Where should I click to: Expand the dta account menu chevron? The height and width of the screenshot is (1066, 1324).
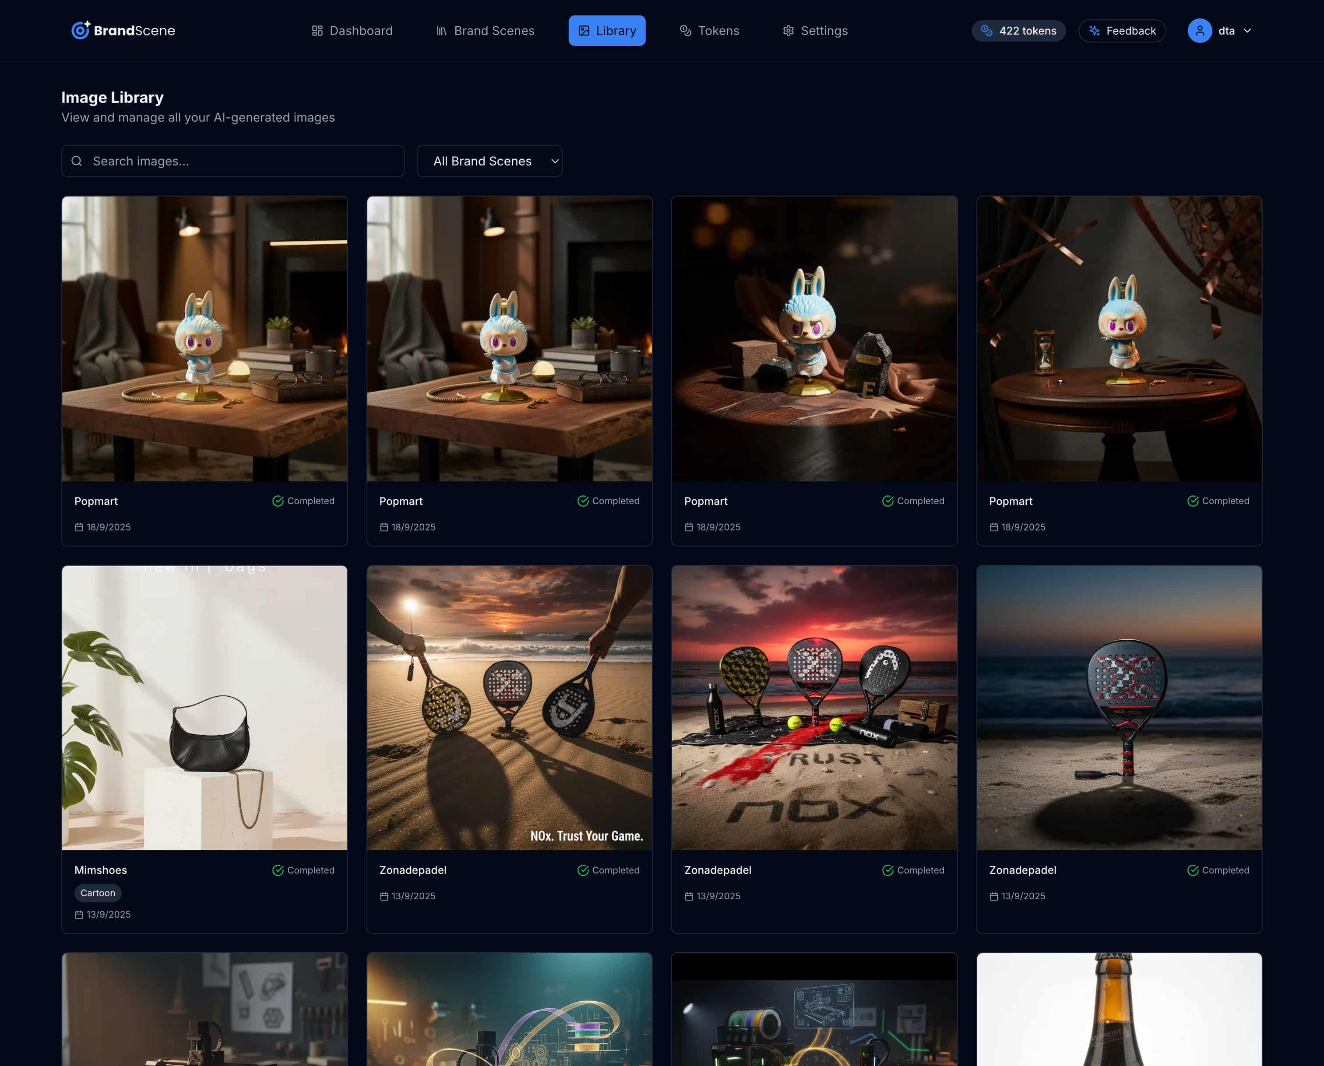(x=1247, y=31)
